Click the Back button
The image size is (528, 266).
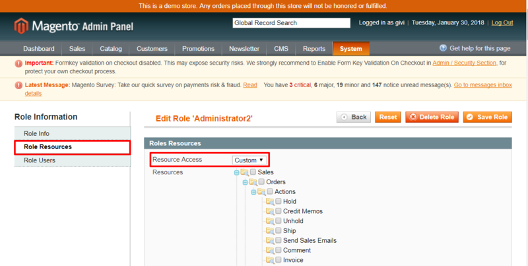(354, 117)
